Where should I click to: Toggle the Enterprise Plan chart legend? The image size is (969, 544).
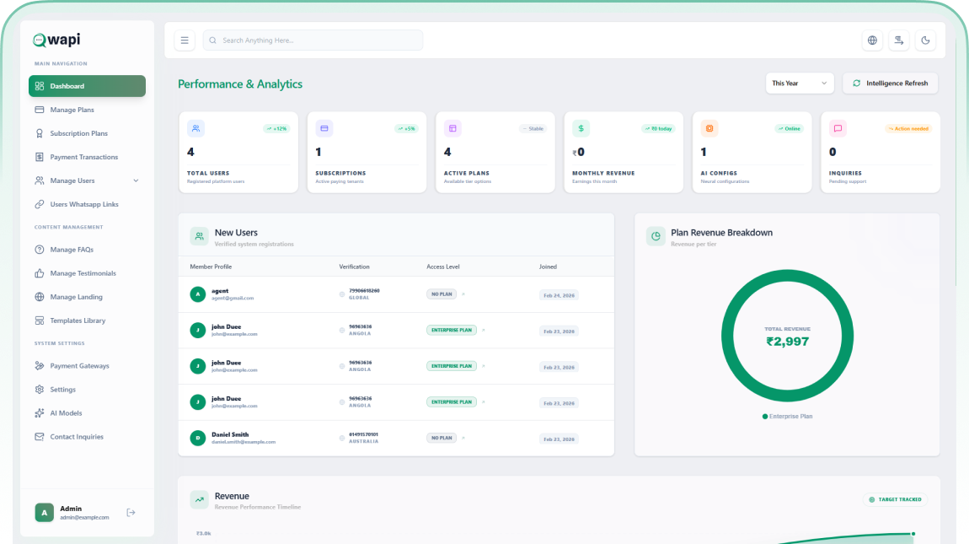point(787,417)
